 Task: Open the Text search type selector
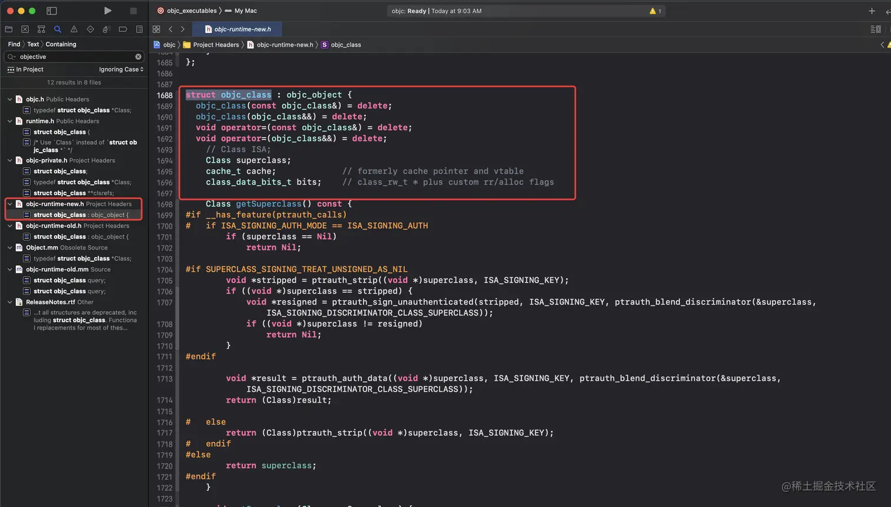pos(33,44)
